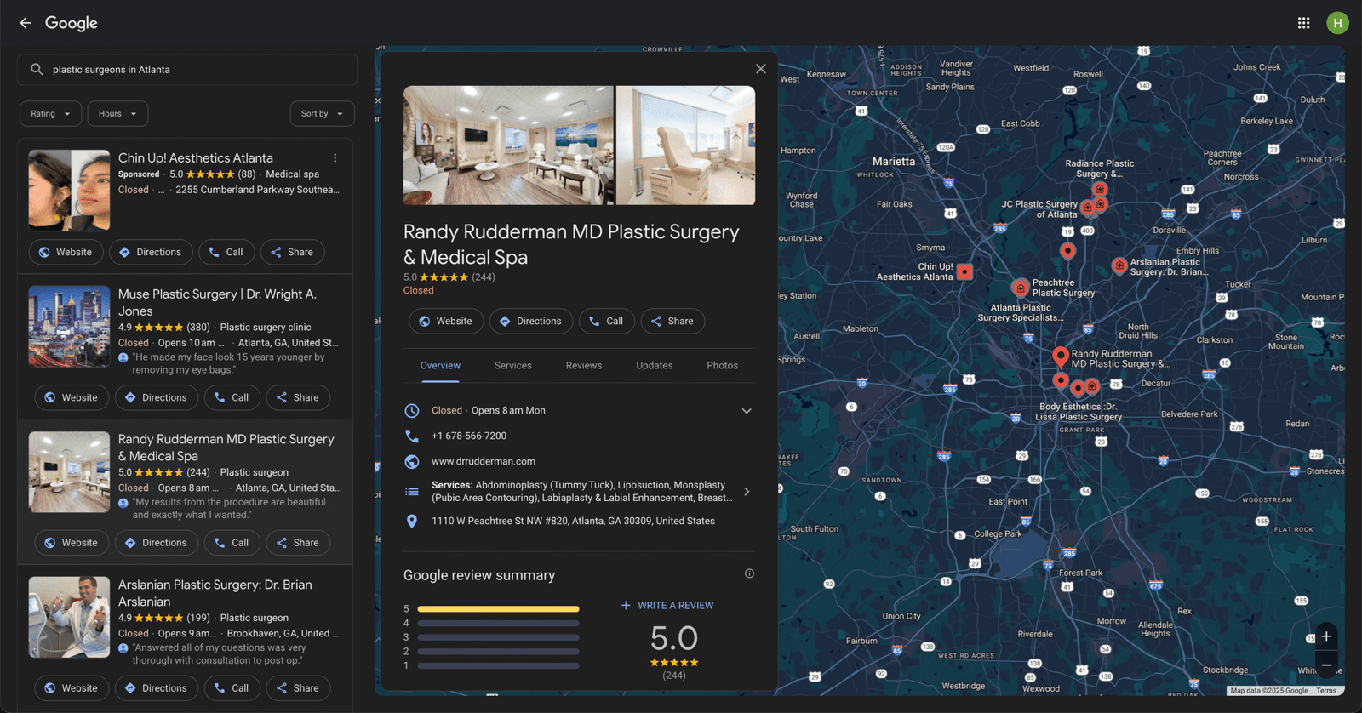The width and height of the screenshot is (1362, 713).
Task: Zoom in on the map
Action: click(1326, 636)
